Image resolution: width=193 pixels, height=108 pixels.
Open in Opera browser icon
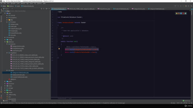click(183, 13)
